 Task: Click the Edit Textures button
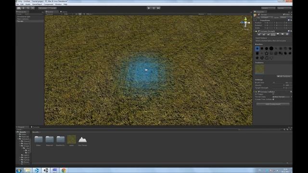pos(284,76)
